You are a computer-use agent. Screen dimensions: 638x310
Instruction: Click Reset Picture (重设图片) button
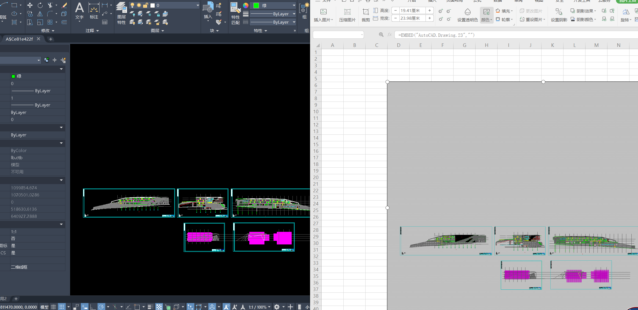click(532, 19)
